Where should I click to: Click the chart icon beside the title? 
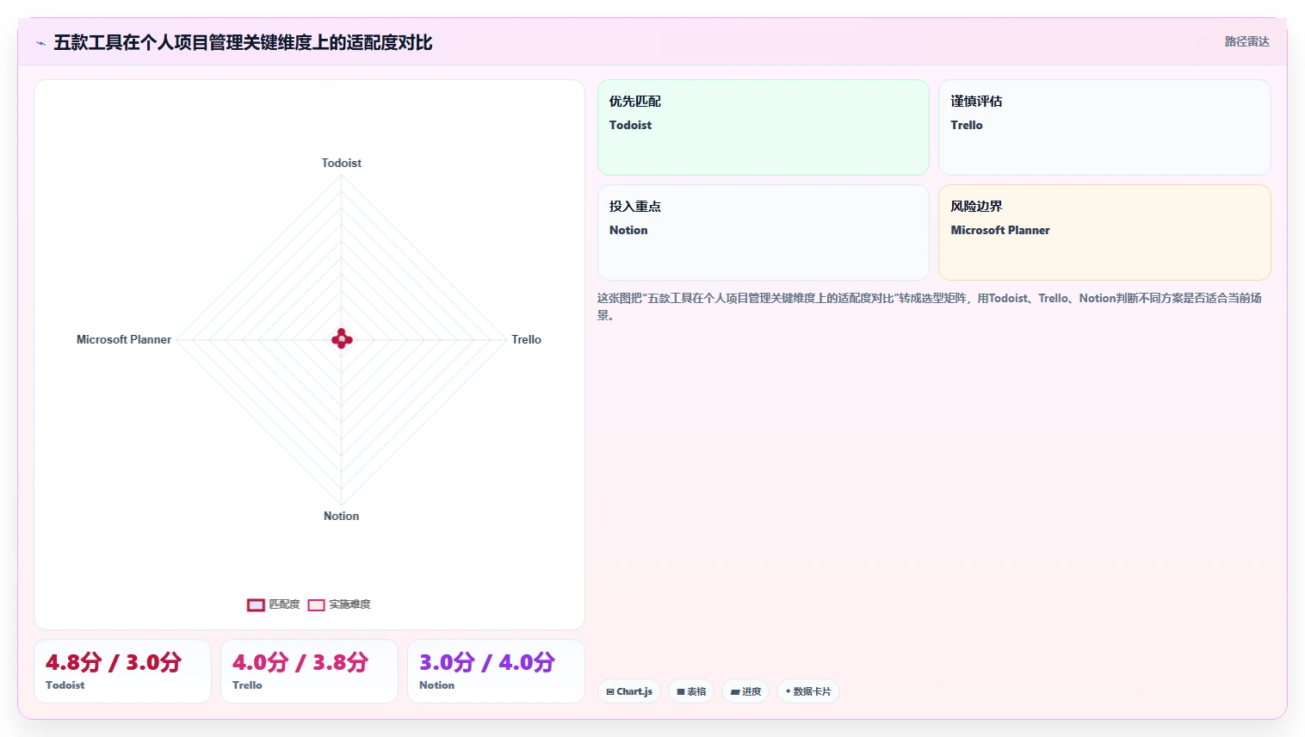40,43
